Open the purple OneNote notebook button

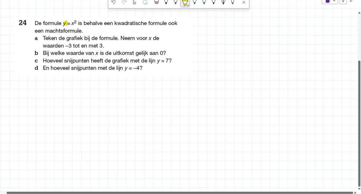(x=328, y=1)
